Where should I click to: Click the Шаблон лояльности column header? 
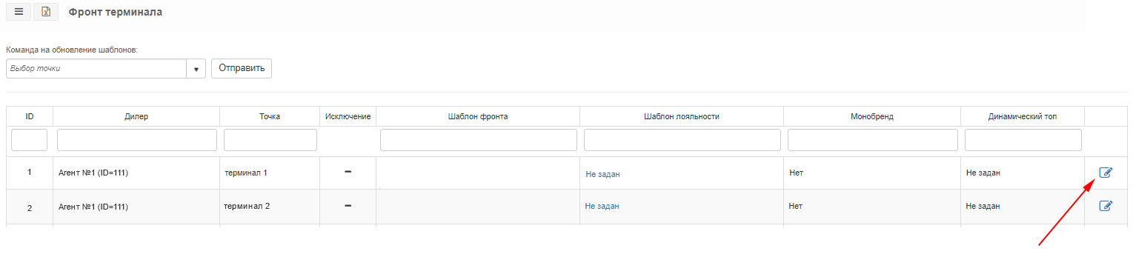682,116
